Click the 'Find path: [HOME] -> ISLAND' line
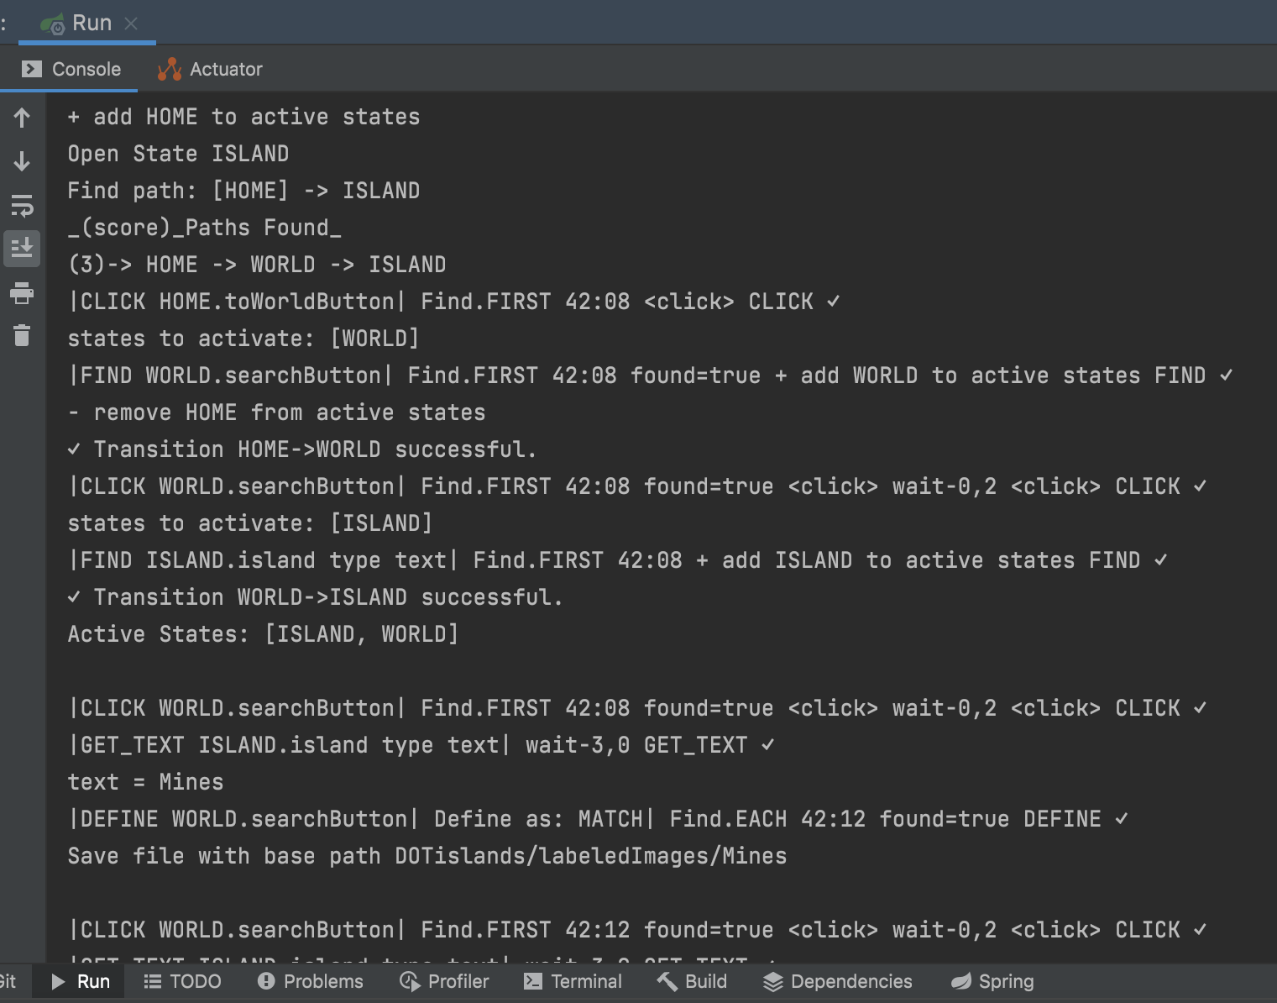Viewport: 1277px width, 1003px height. click(243, 191)
